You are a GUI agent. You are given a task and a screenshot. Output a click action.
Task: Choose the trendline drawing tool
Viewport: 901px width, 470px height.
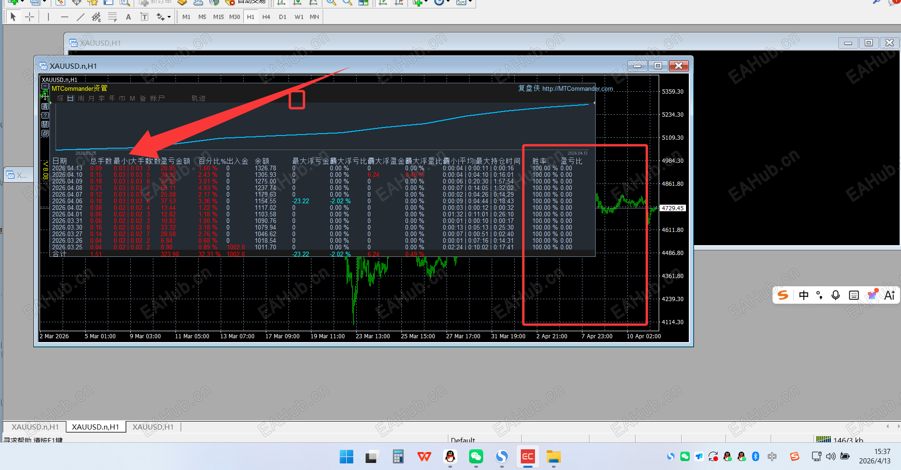point(80,17)
